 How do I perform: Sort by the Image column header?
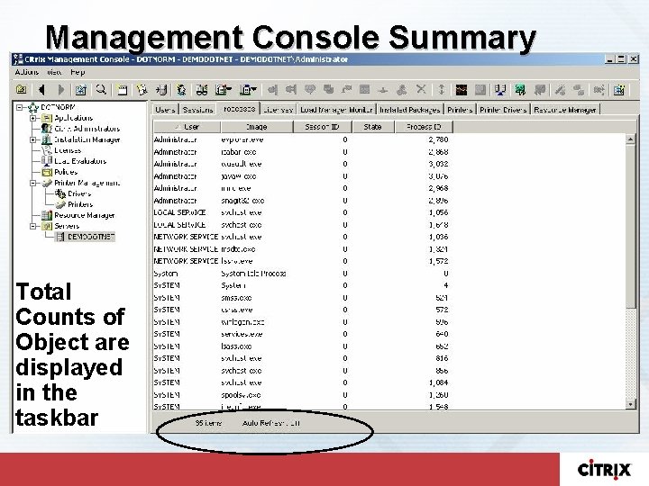(x=257, y=127)
